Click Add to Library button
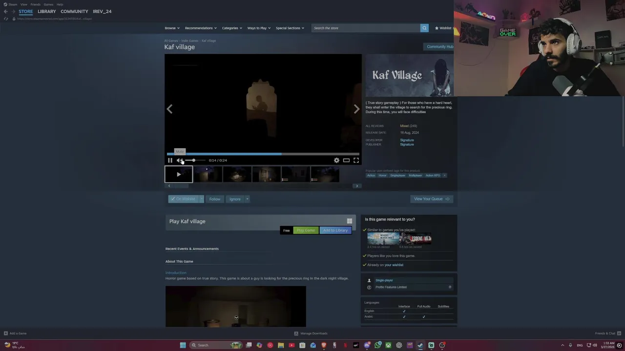Viewport: 625px width, 351px height. point(335,230)
